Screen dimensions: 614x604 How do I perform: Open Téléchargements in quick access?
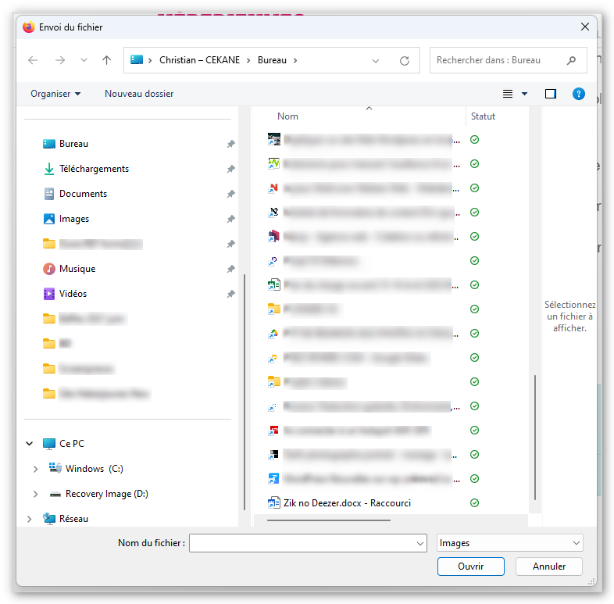click(94, 169)
